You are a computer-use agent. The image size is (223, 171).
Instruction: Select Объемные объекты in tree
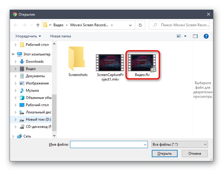pyautogui.click(x=39, y=98)
